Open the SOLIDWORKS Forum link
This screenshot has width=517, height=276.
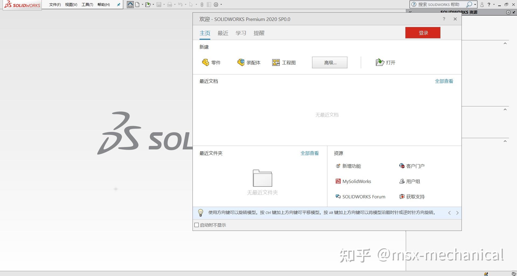[x=361, y=197]
